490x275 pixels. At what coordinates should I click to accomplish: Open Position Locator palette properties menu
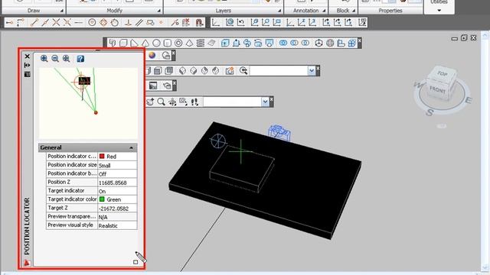28,74
